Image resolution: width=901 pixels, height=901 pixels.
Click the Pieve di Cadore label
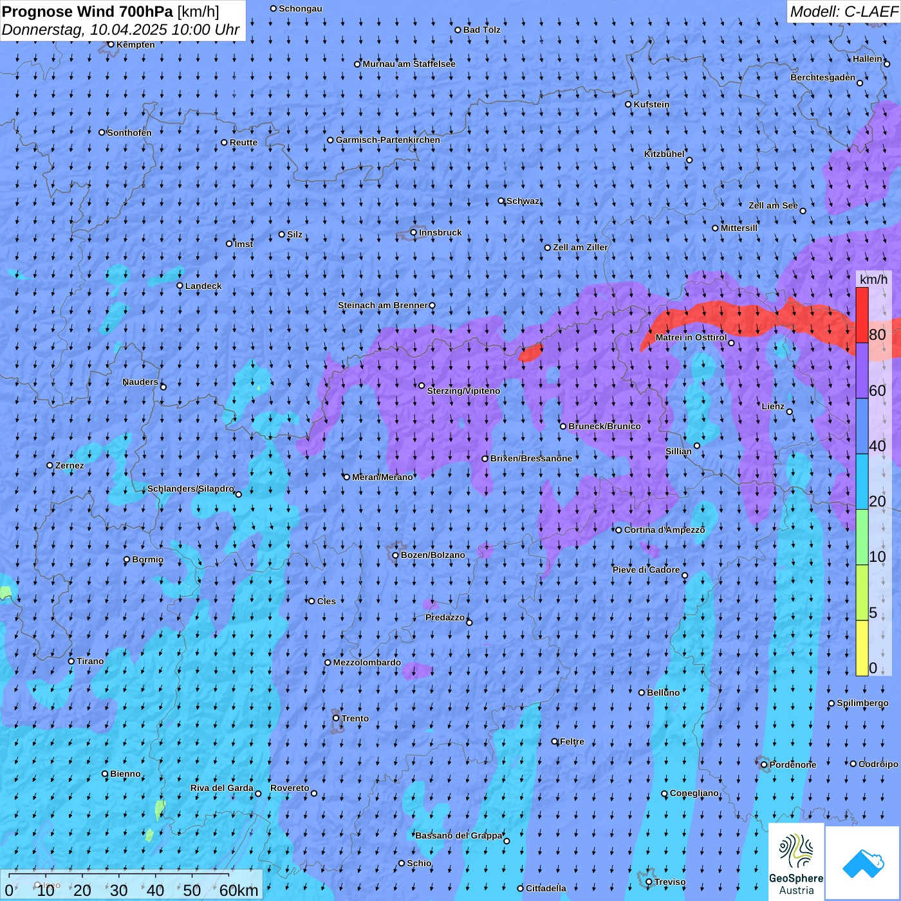pos(646,570)
